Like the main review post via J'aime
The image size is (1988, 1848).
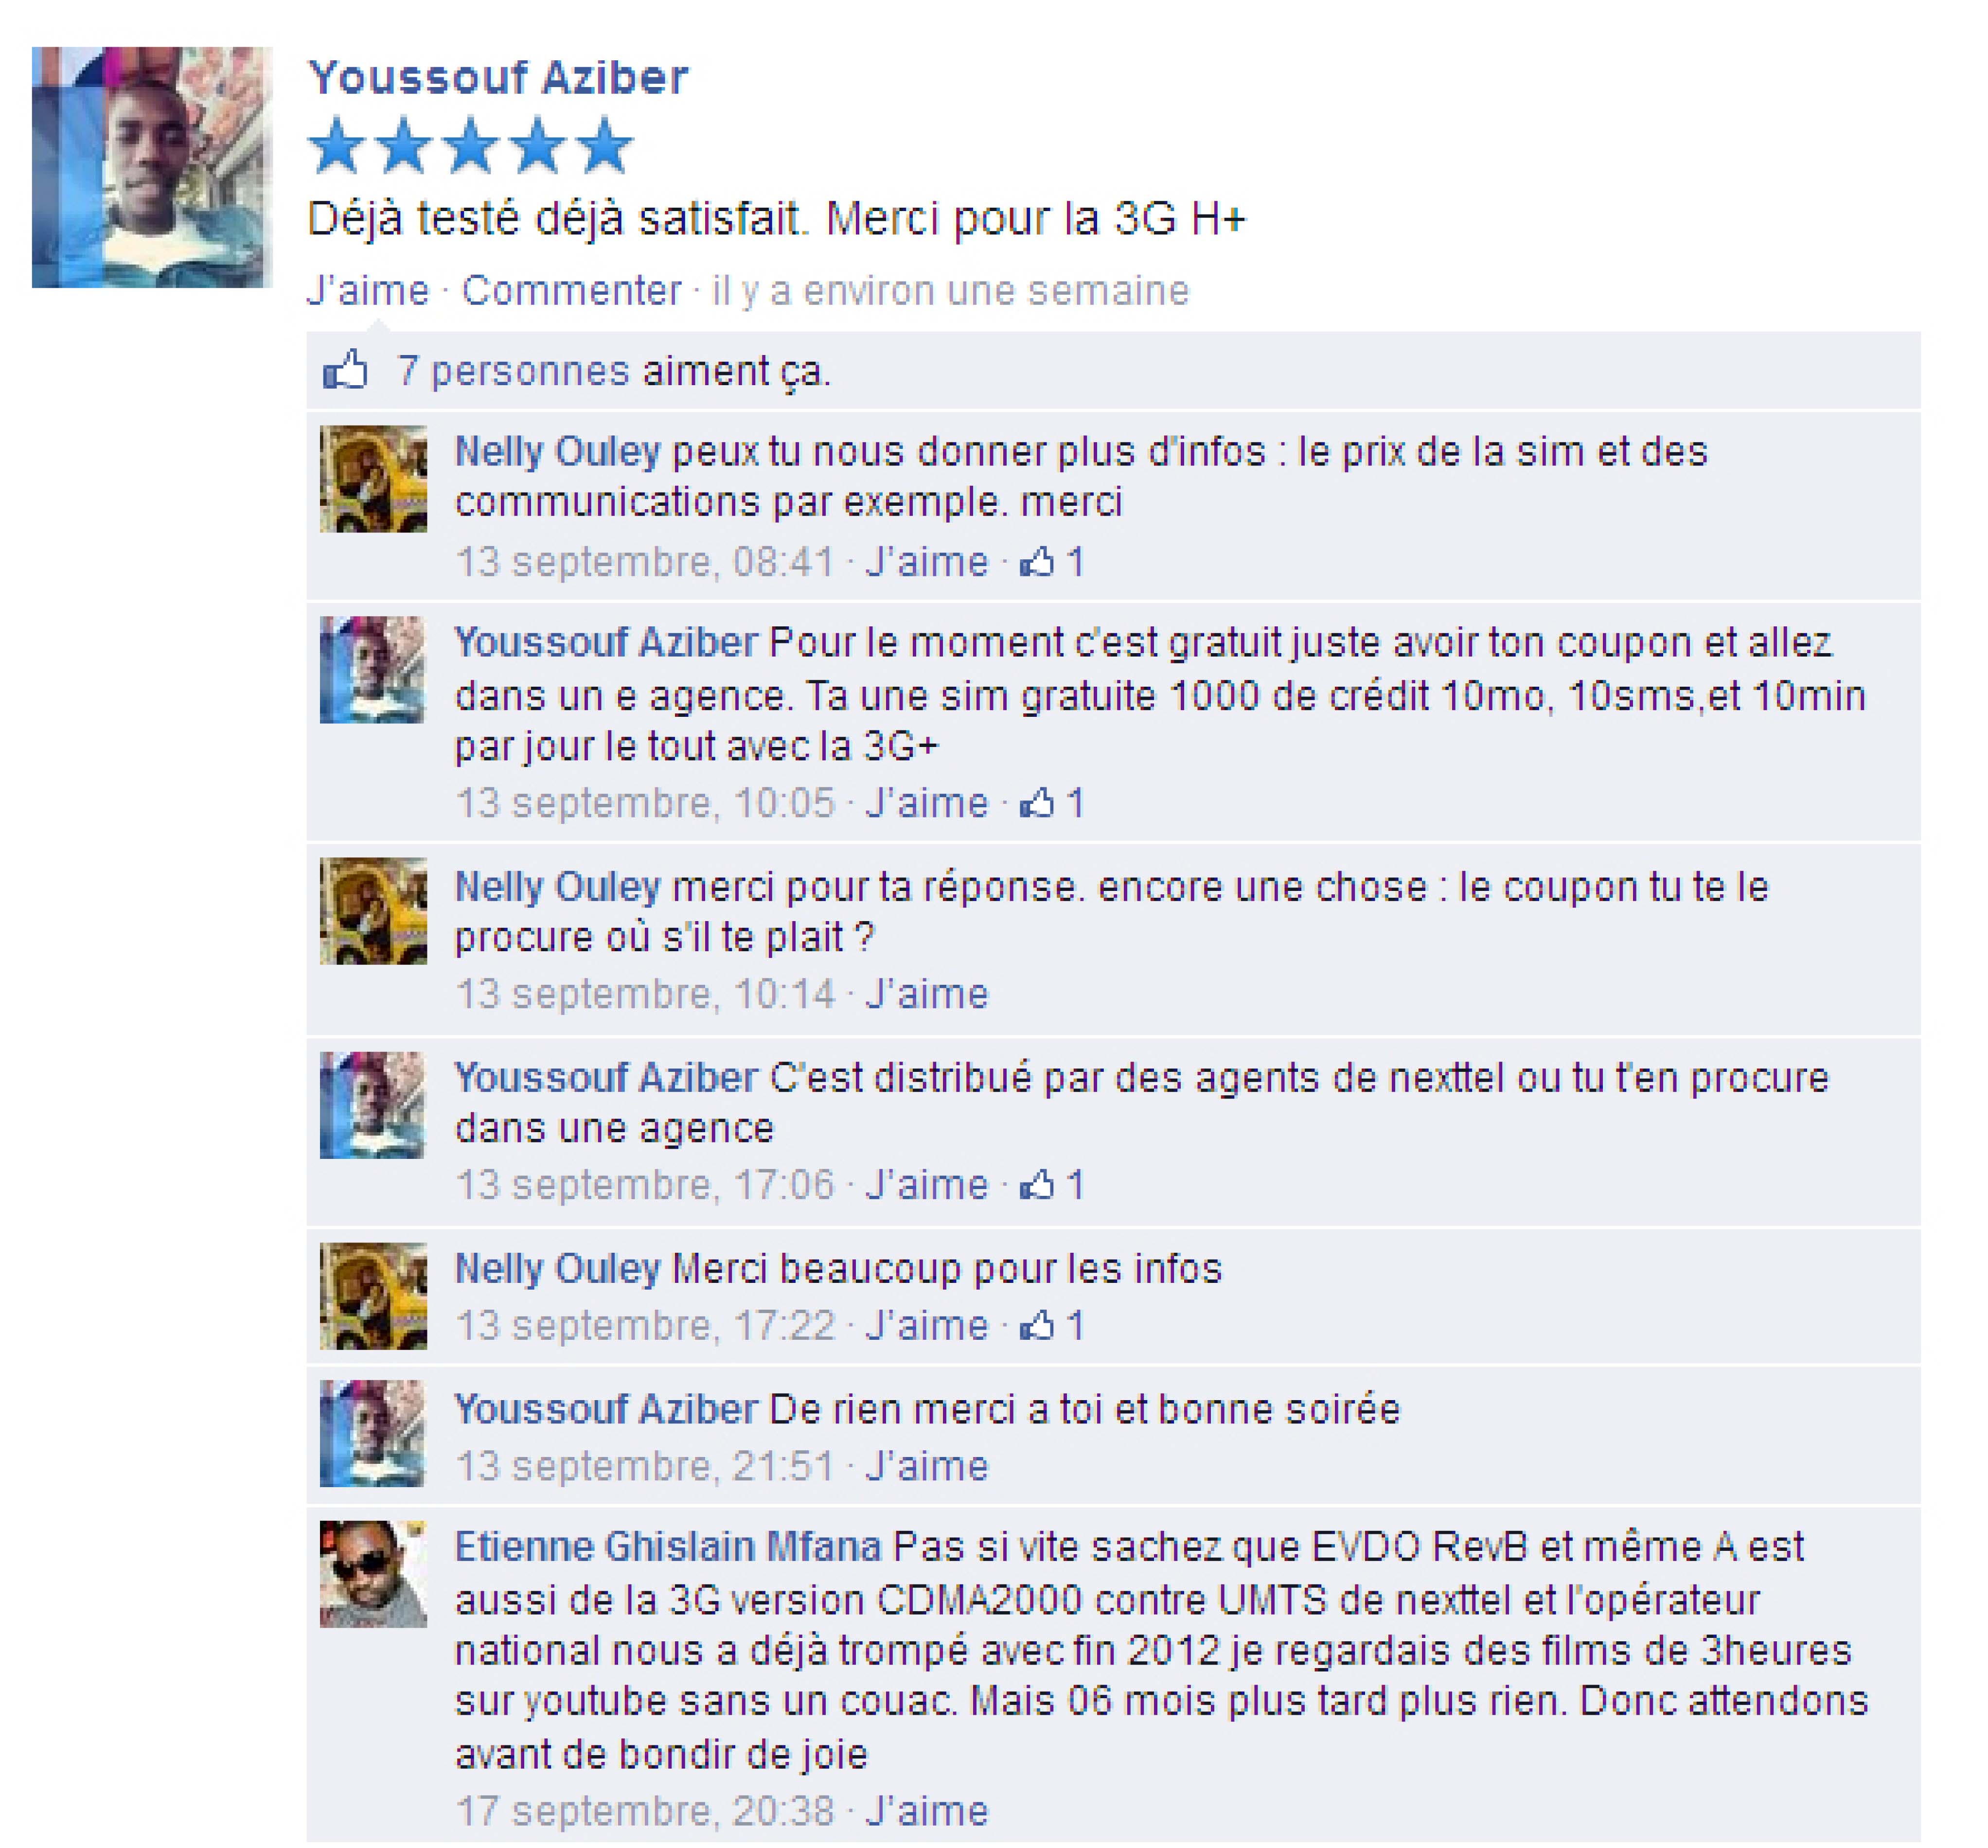tap(368, 291)
